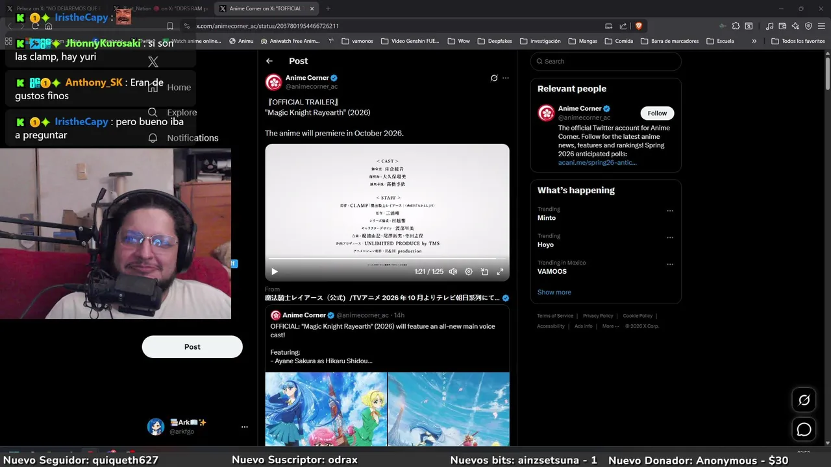The width and height of the screenshot is (831, 467).
Task: Click the X logo in sidebar
Action: 153,62
